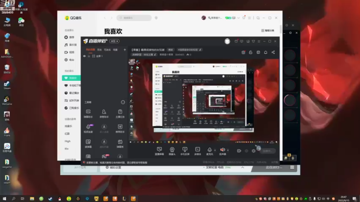Open 电台 in QQ音乐 sidebar
Viewport: 360px width, 202px height.
[x=69, y=60]
